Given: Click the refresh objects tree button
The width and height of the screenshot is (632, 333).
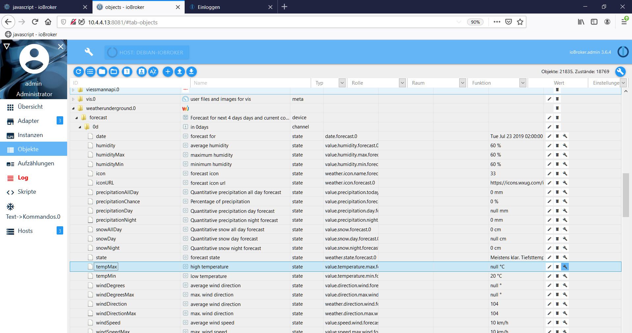Looking at the screenshot, I should click(78, 71).
